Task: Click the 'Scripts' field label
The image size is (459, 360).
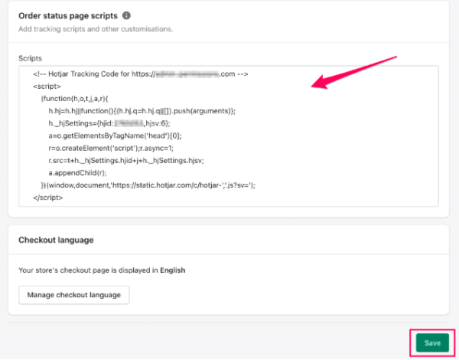Action: tap(30, 58)
